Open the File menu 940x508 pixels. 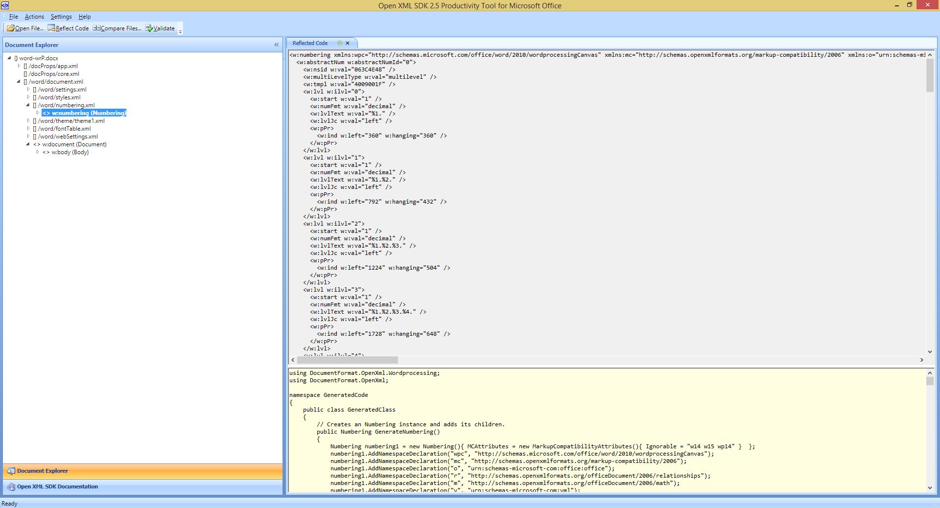tap(13, 17)
